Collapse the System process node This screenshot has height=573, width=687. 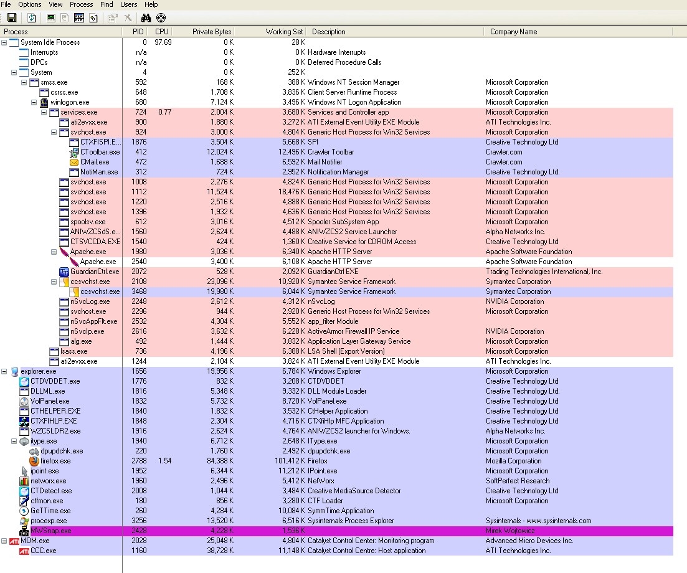point(14,72)
